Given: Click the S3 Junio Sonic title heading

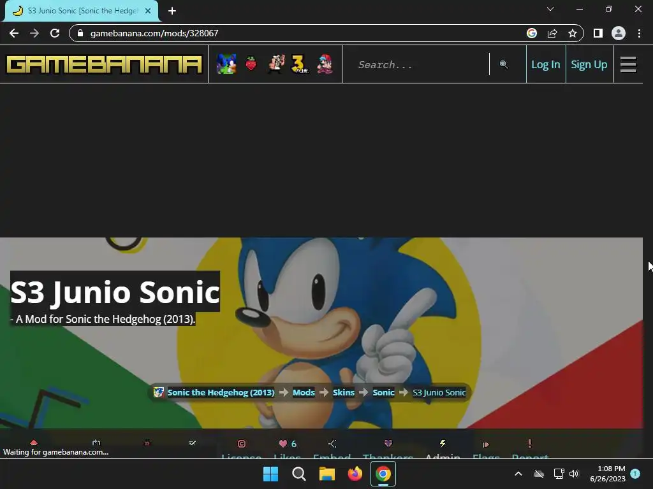Looking at the screenshot, I should pyautogui.click(x=115, y=292).
